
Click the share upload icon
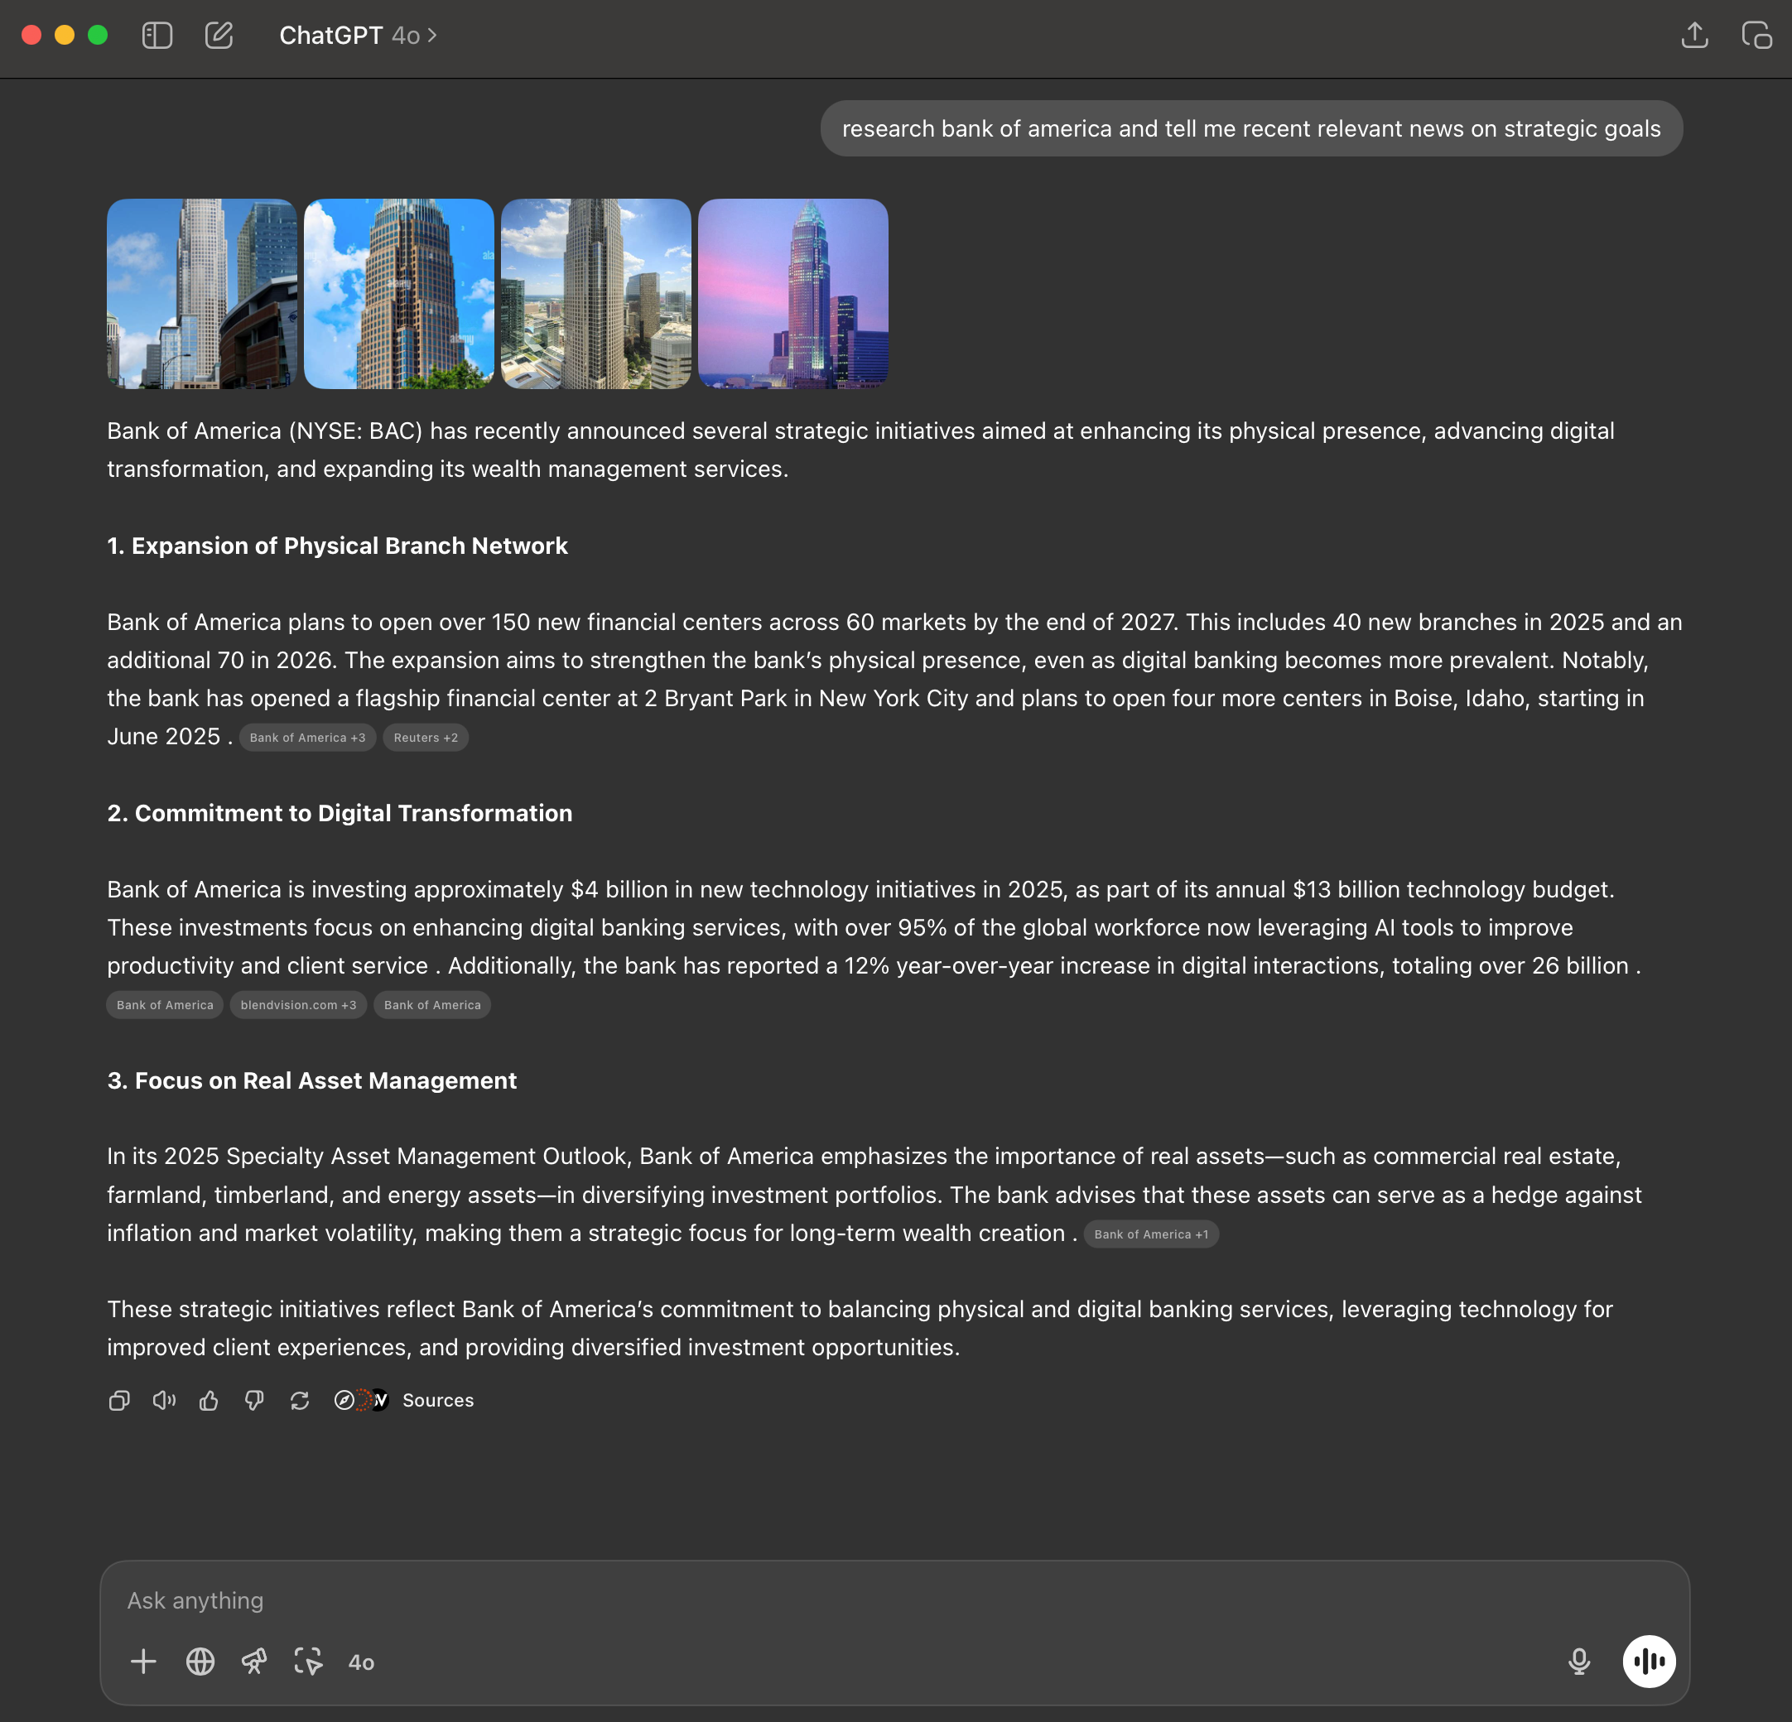coord(1694,36)
